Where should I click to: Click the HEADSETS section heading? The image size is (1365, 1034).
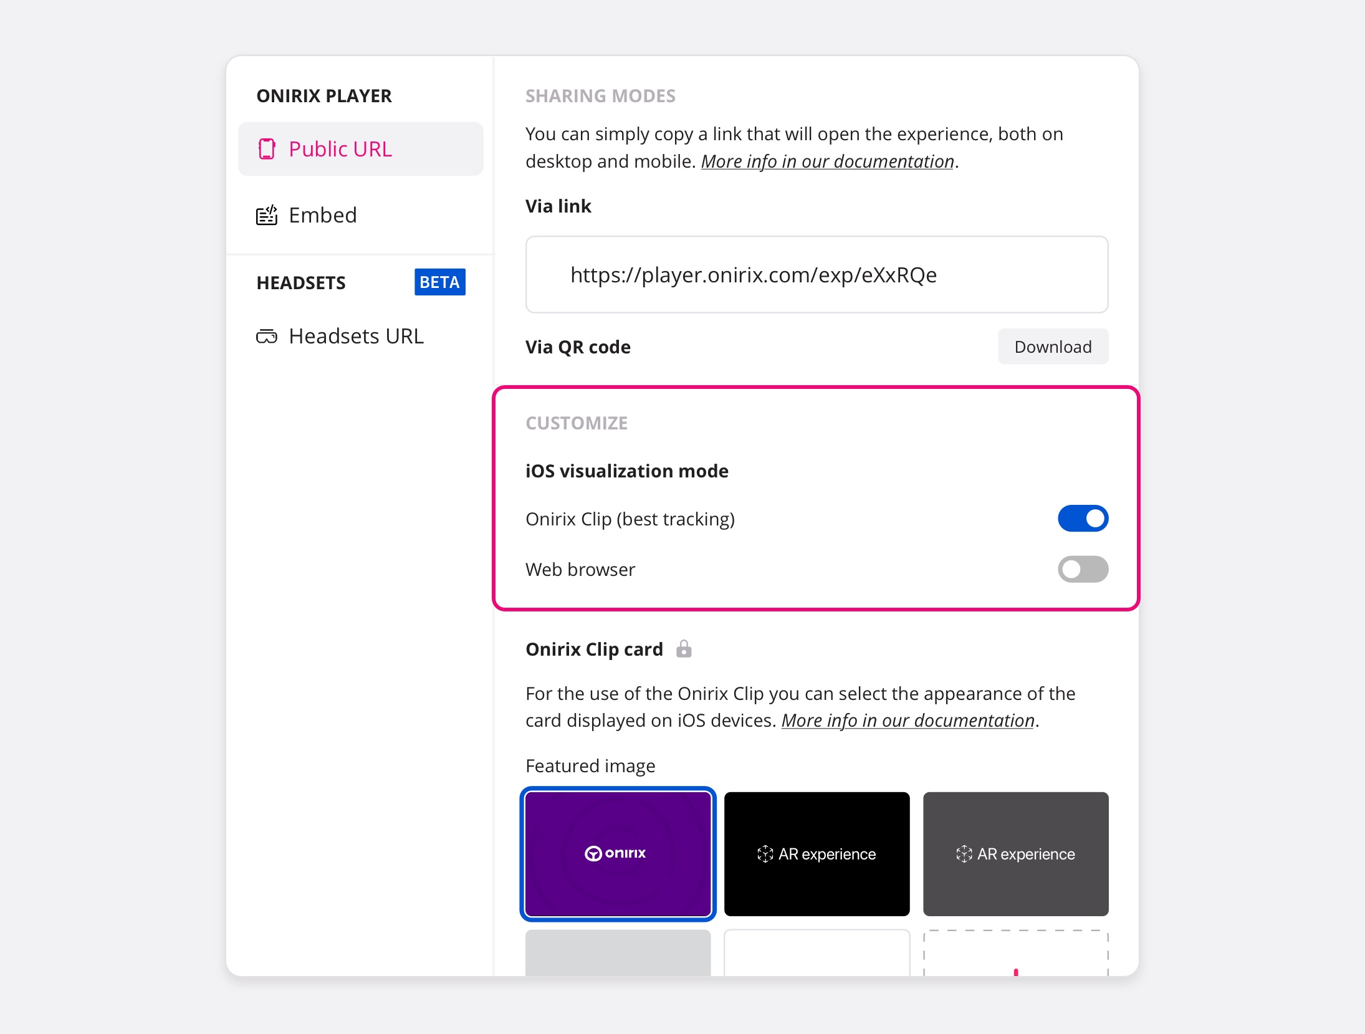(x=301, y=283)
